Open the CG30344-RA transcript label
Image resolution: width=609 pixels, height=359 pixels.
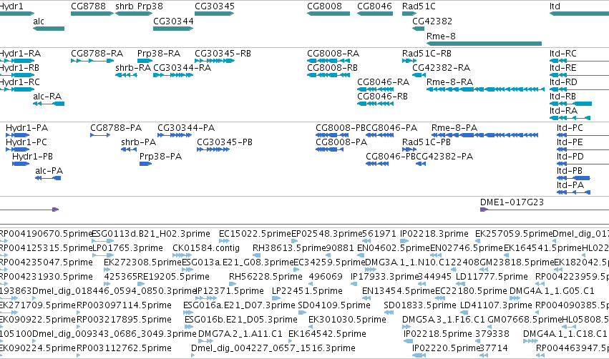point(182,68)
